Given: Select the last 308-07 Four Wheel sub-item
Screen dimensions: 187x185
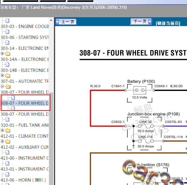Looking at the screenshot, I should click(25, 114).
